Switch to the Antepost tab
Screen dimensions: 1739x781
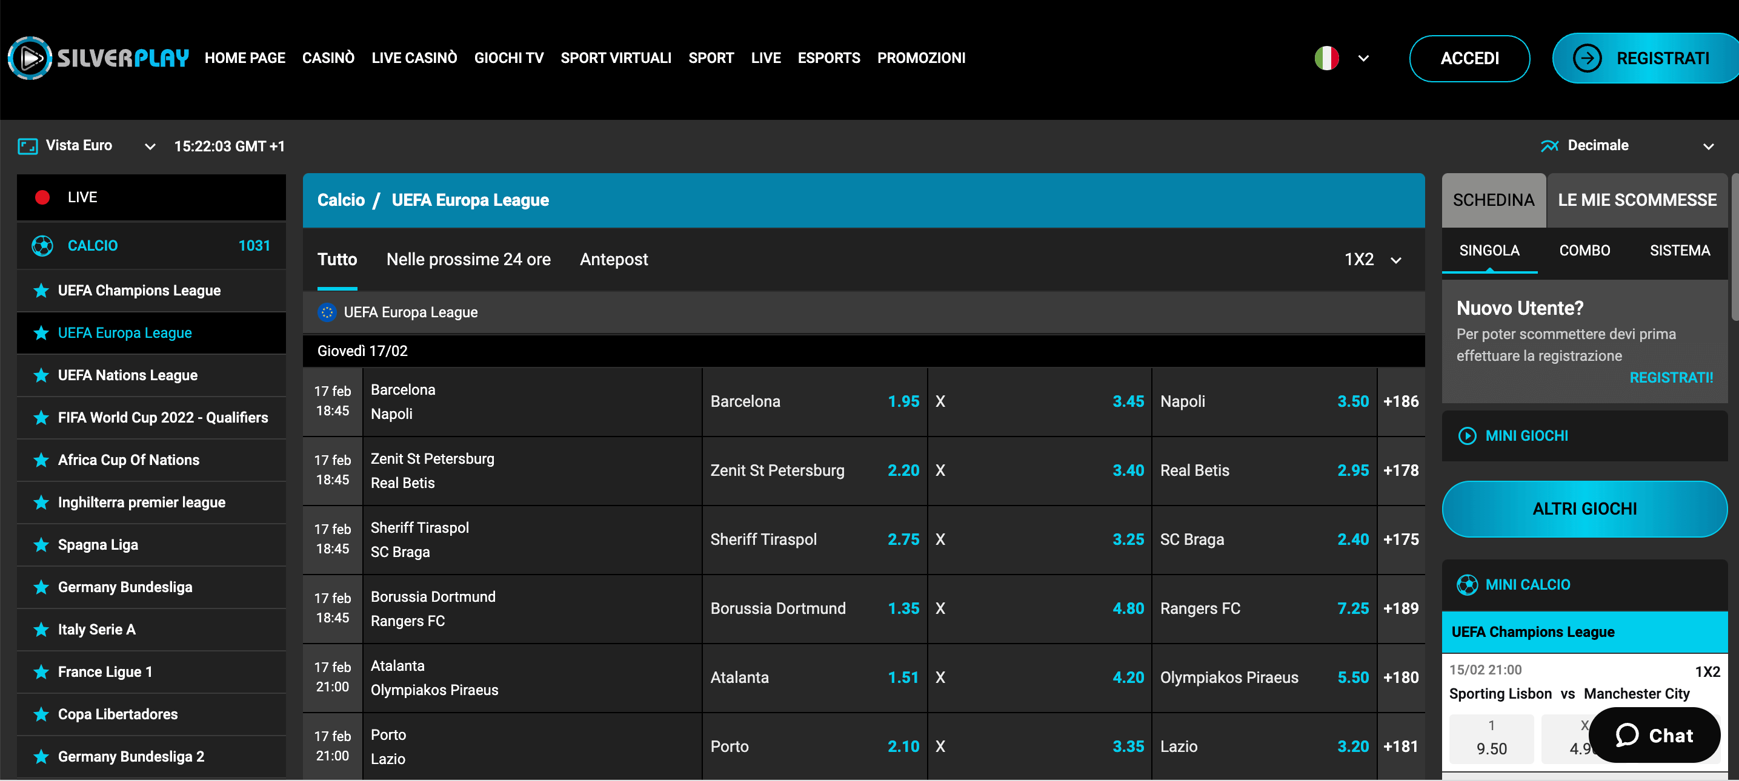point(614,259)
